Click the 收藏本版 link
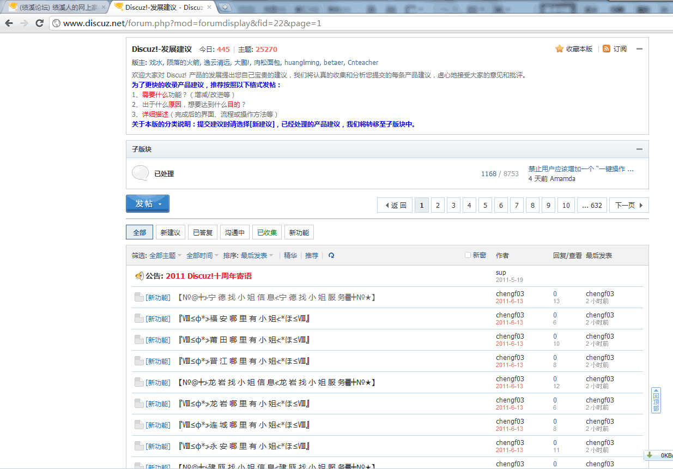Image resolution: width=673 pixels, height=469 pixels. 579,49
